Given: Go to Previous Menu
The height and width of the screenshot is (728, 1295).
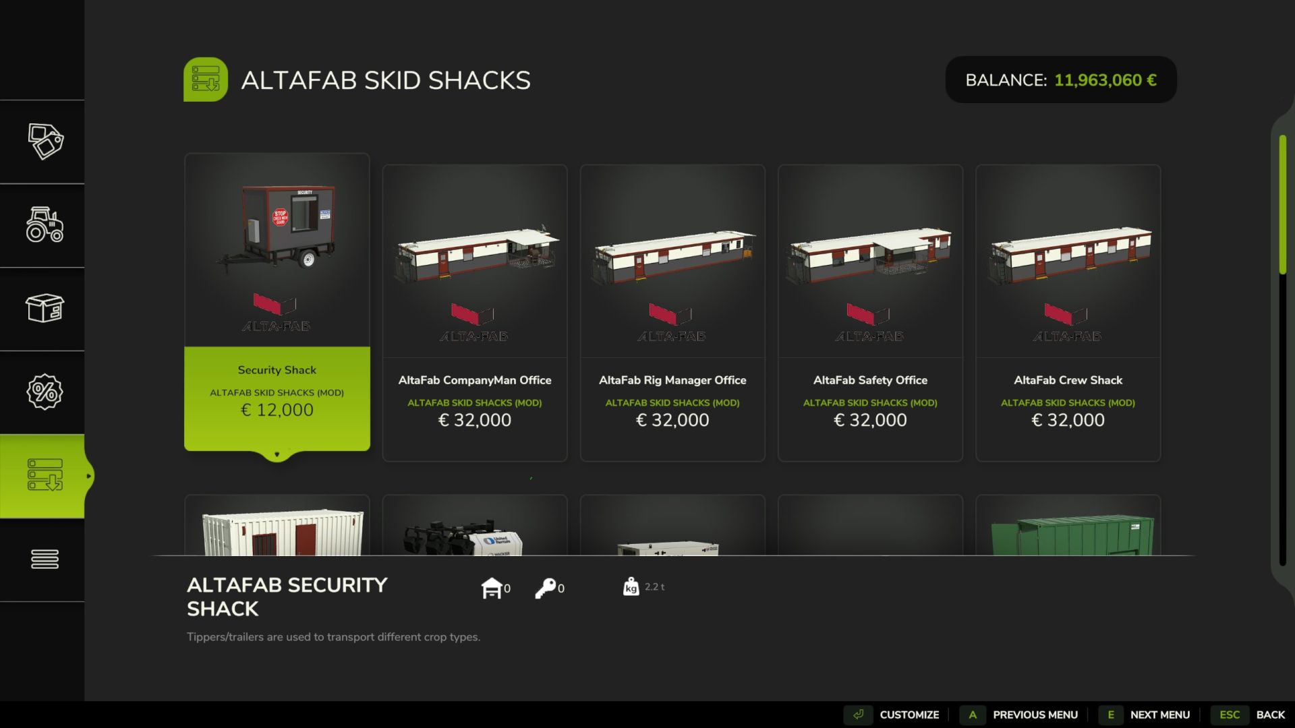Looking at the screenshot, I should tap(1018, 715).
